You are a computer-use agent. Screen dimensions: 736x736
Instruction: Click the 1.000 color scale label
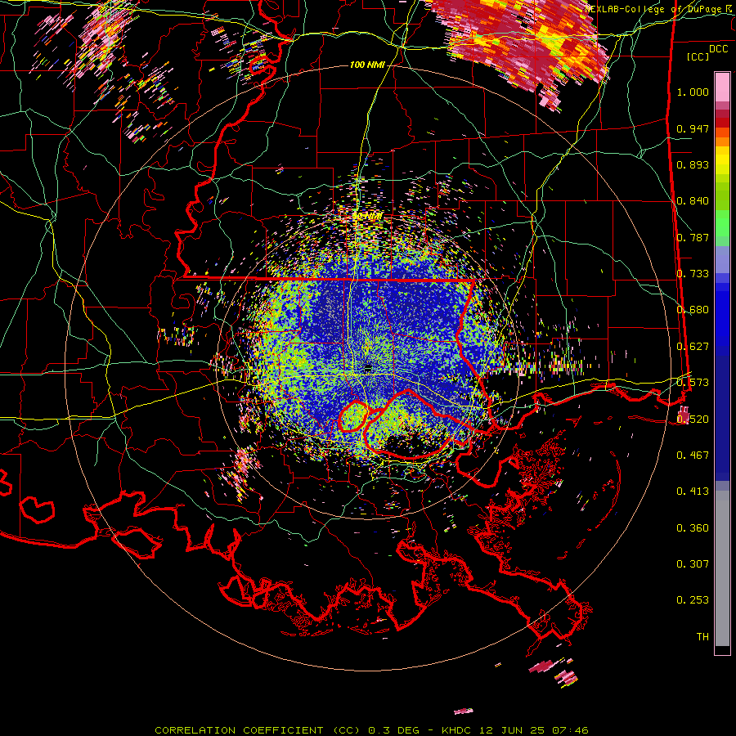pyautogui.click(x=693, y=92)
